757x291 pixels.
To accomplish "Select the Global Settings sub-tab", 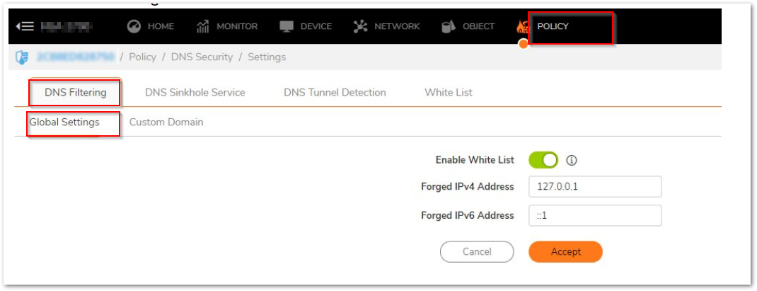I will point(64,122).
